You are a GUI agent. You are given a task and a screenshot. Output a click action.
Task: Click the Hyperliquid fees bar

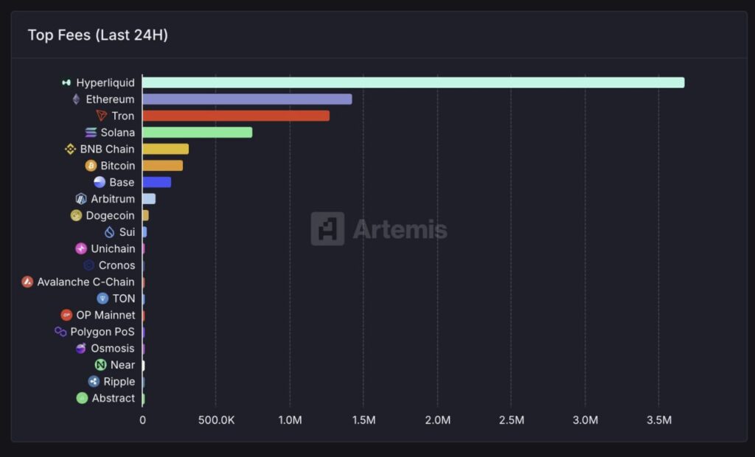coord(413,83)
